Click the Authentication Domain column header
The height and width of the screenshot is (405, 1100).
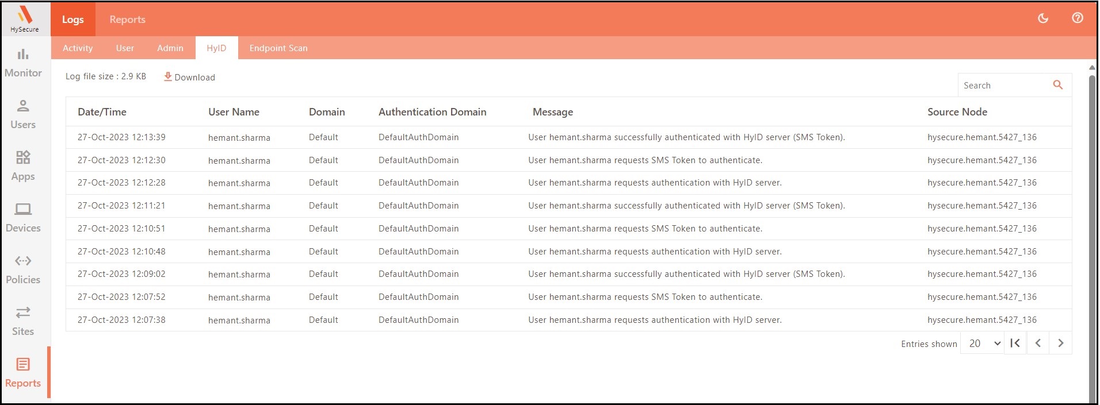[433, 112]
